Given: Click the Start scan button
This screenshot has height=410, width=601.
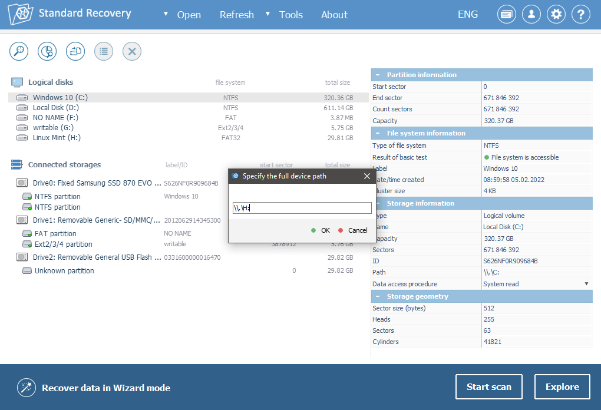Looking at the screenshot, I should click(488, 387).
